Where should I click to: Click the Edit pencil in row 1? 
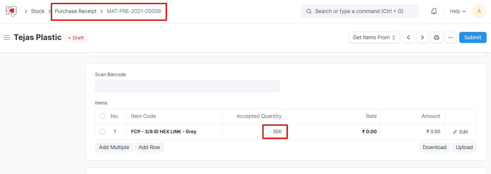461,132
